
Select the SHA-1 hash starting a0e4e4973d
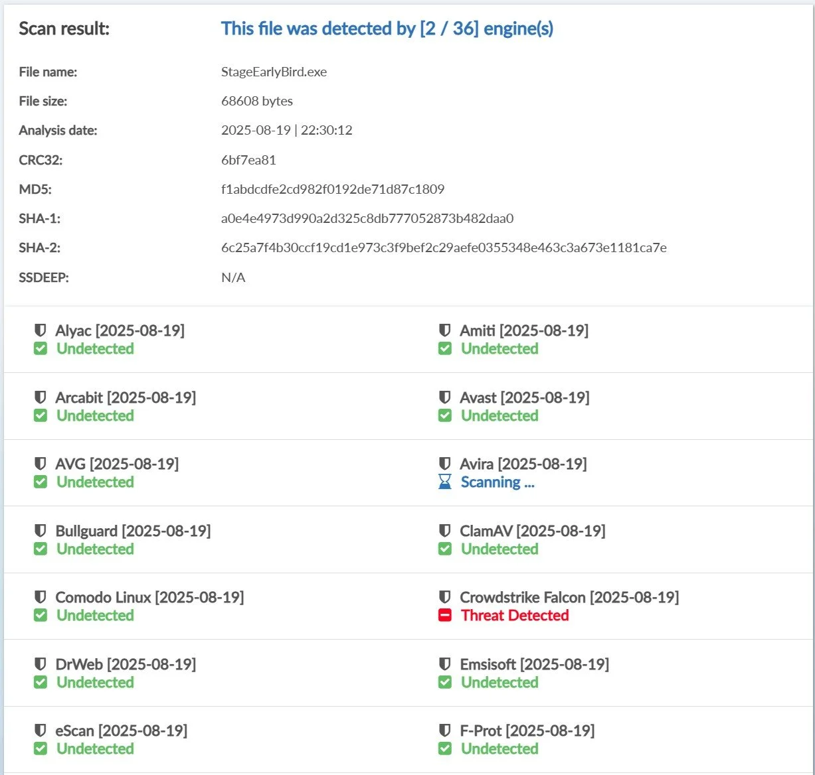tap(367, 218)
